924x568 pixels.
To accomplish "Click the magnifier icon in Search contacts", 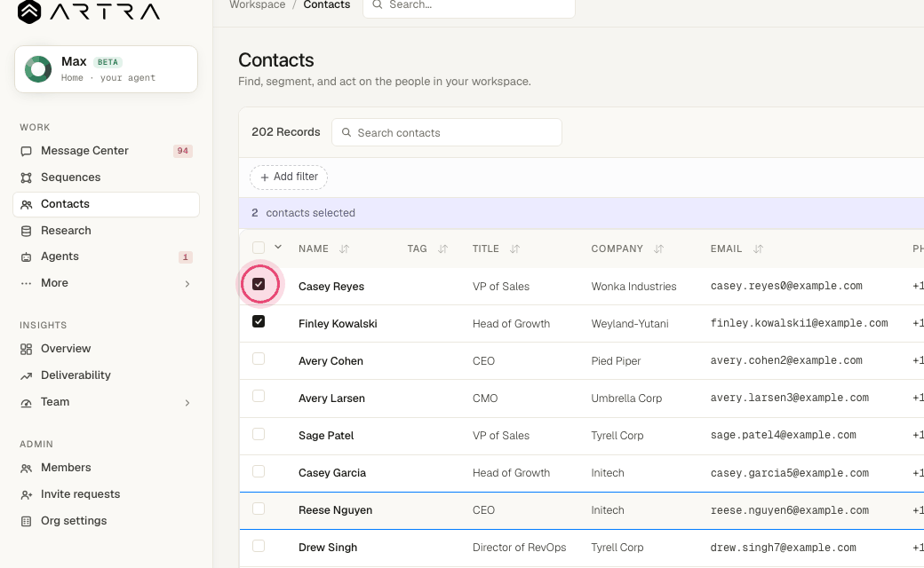I will 346,132.
